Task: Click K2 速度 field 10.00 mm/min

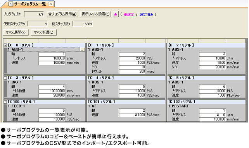Action: 213,63
